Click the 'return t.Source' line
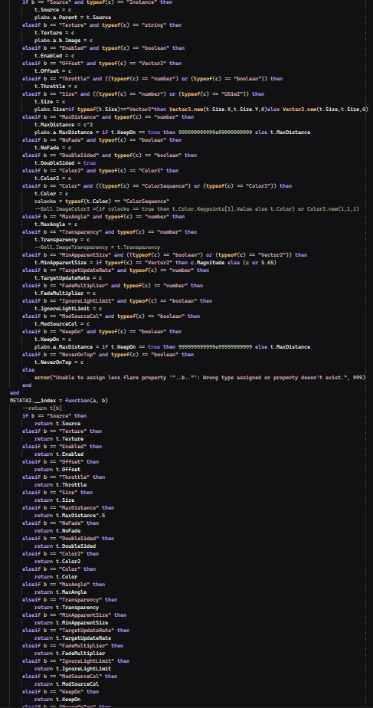 click(57, 424)
